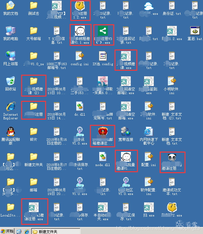Image resolution: width=203 pixels, height=234 pixels.
Task: Open the IP池.config file
Action: click(x=103, y=59)
